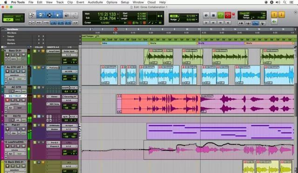Mute the Bass DI.01 track
The width and height of the screenshot is (298, 173).
(x=23, y=55)
